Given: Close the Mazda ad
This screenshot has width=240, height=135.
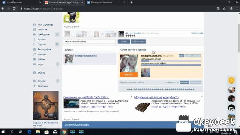Looking at the screenshot, I should point(131,96).
